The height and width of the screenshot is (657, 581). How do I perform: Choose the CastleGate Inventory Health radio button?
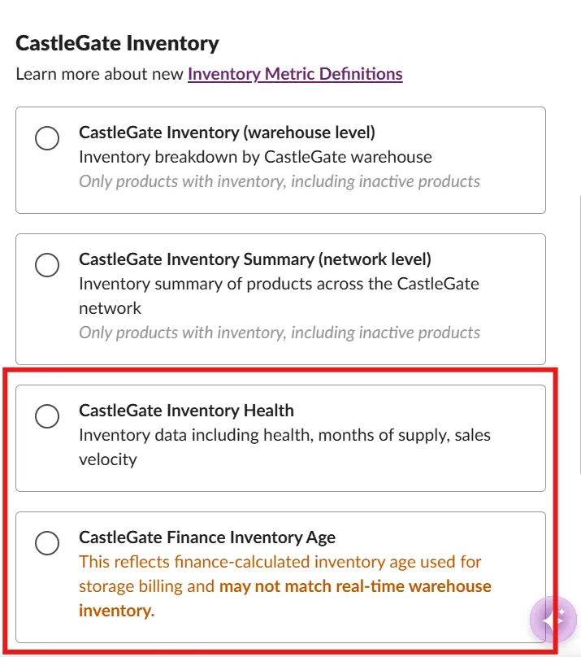click(x=47, y=416)
